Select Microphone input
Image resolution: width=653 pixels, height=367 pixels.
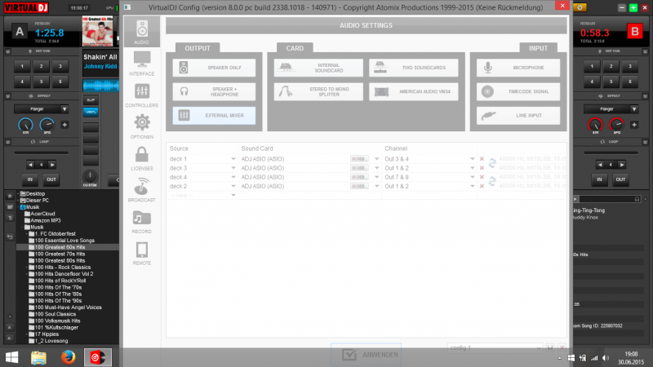518,68
